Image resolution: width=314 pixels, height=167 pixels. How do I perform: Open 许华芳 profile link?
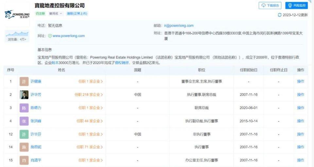(x=36, y=94)
